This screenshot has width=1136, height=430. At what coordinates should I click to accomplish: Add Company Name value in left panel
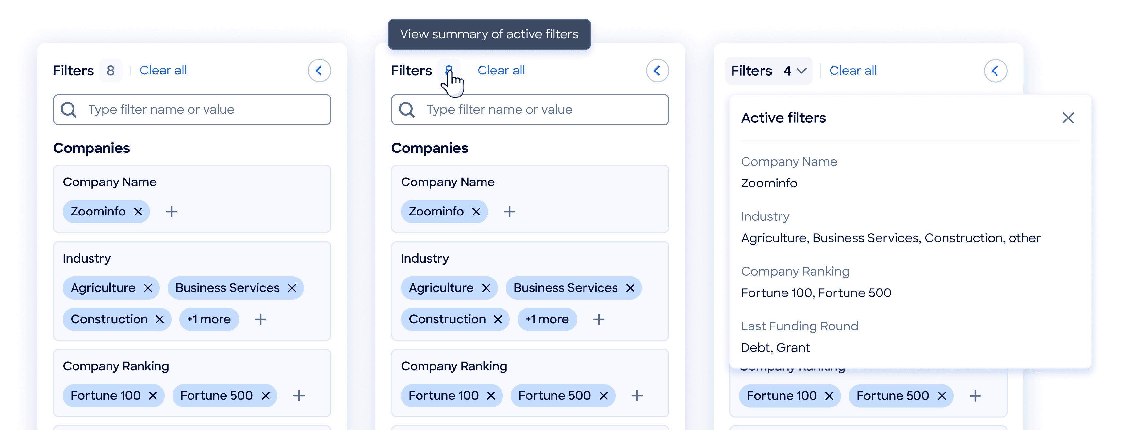coord(171,212)
